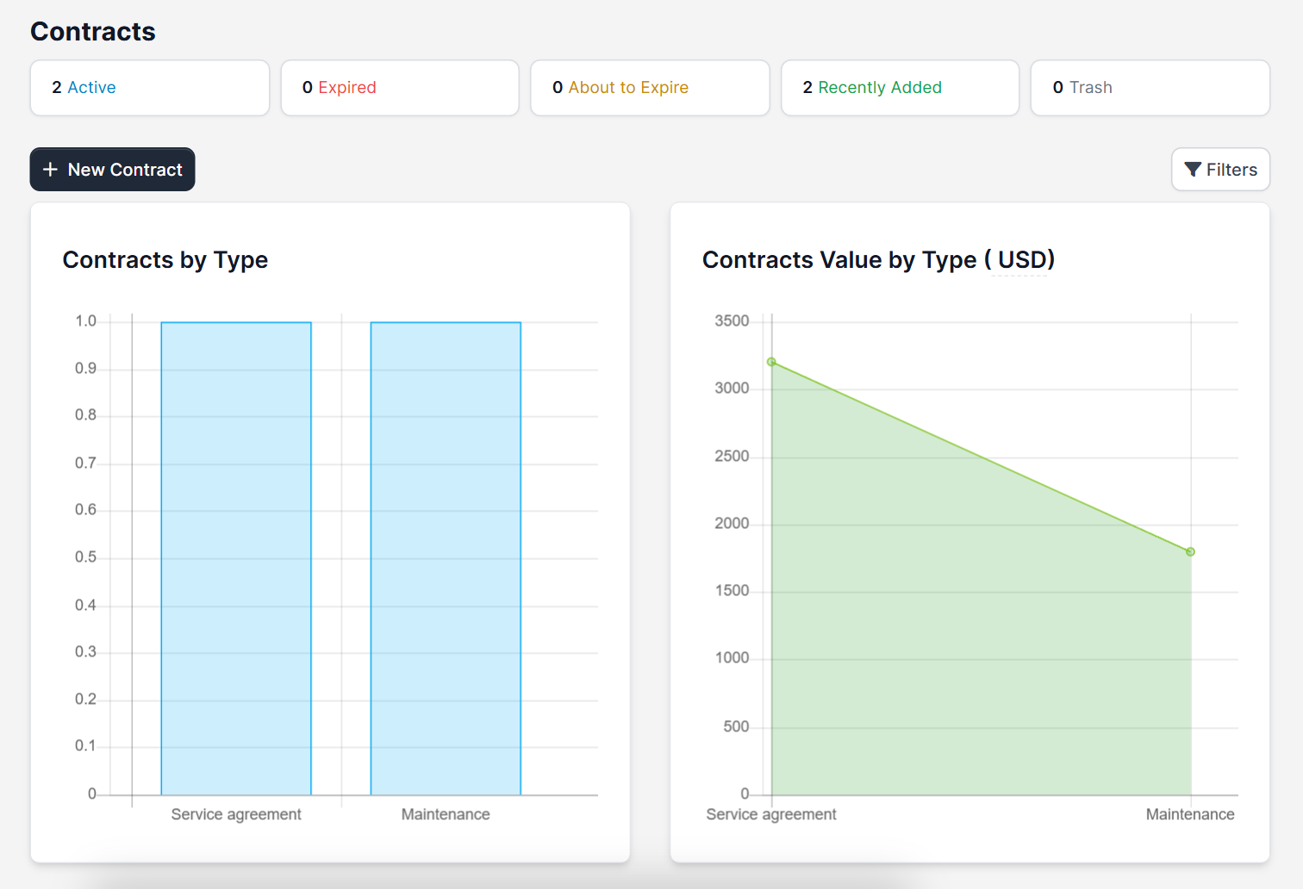
Task: Click the 3500 axis value
Action: pyautogui.click(x=732, y=321)
